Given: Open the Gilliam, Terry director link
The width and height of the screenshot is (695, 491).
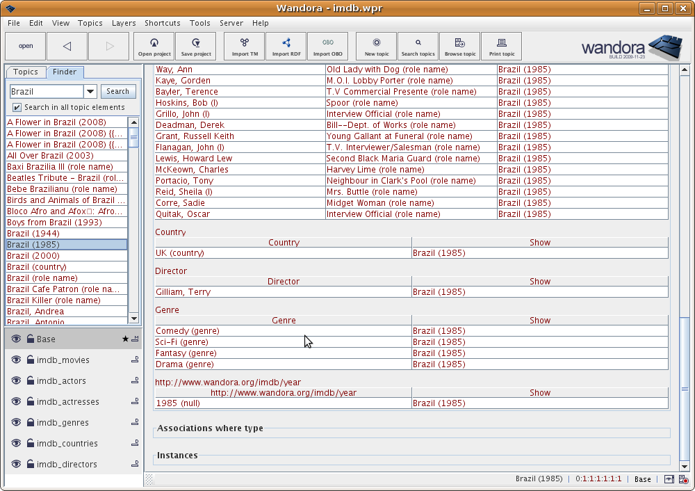Looking at the screenshot, I should 183,292.
